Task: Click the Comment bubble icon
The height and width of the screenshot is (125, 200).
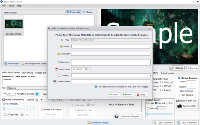Action: (x=59, y=62)
